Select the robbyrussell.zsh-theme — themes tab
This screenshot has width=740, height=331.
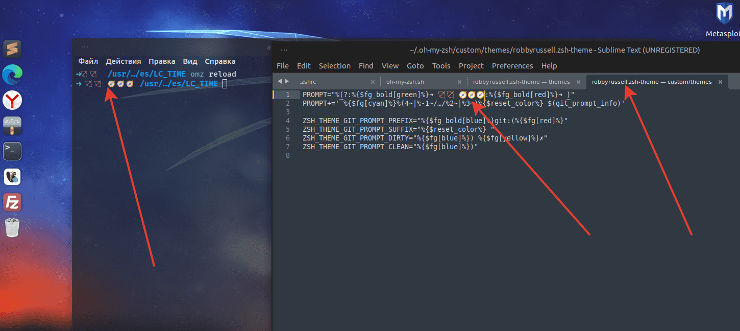pyautogui.click(x=521, y=82)
